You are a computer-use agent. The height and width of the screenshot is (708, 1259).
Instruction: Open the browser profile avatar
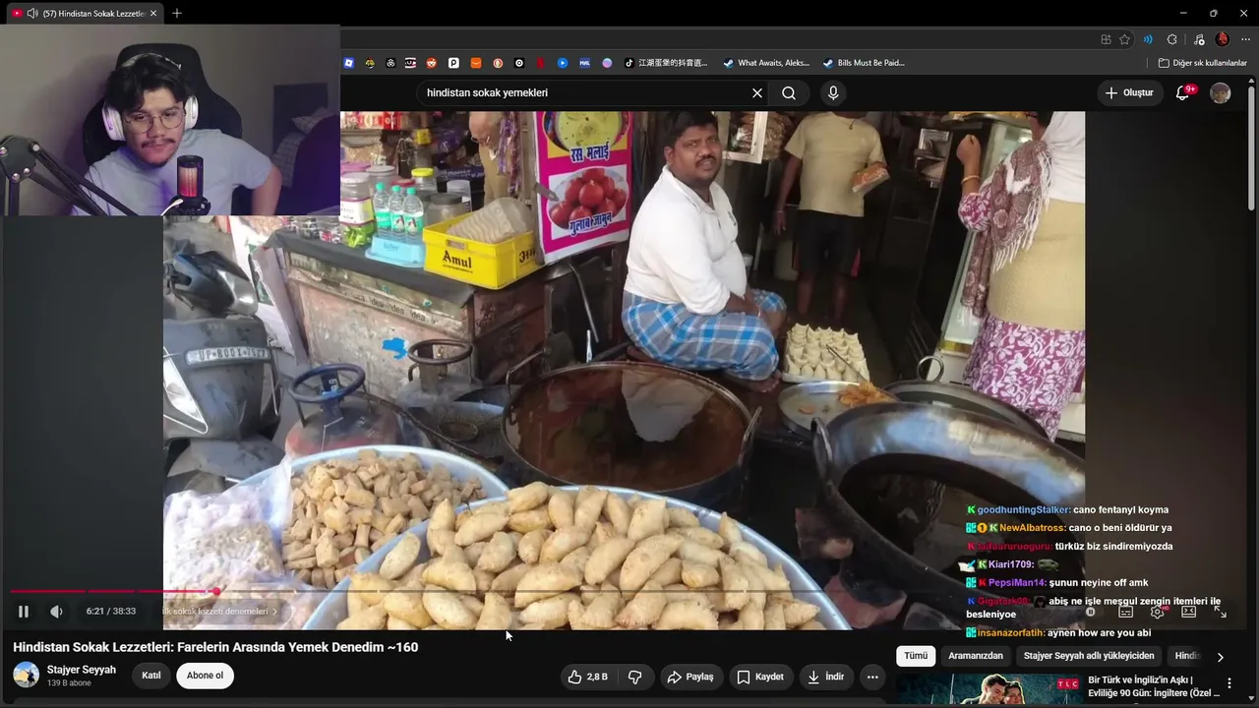tap(1222, 39)
